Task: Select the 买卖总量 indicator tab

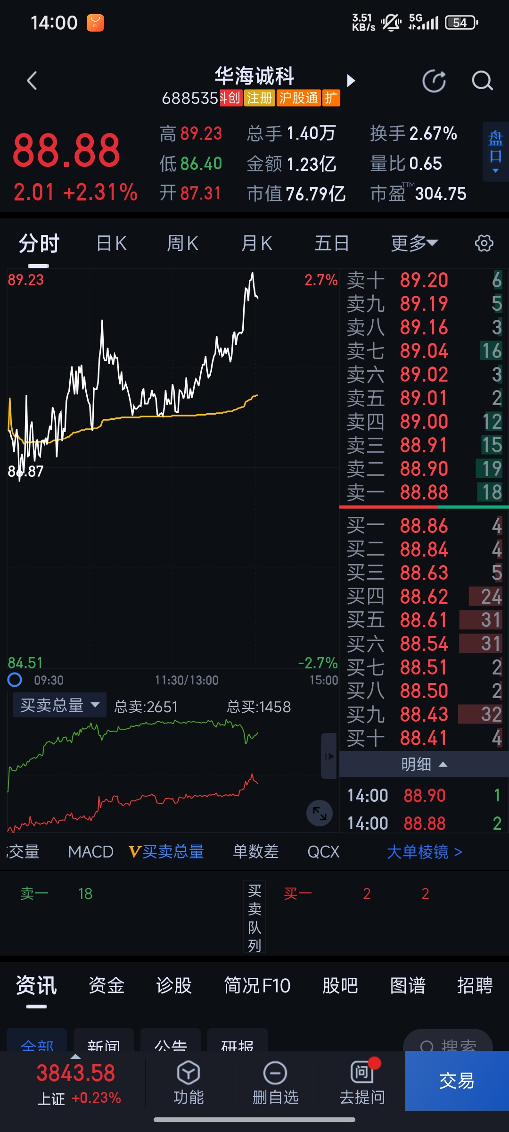Action: (166, 852)
